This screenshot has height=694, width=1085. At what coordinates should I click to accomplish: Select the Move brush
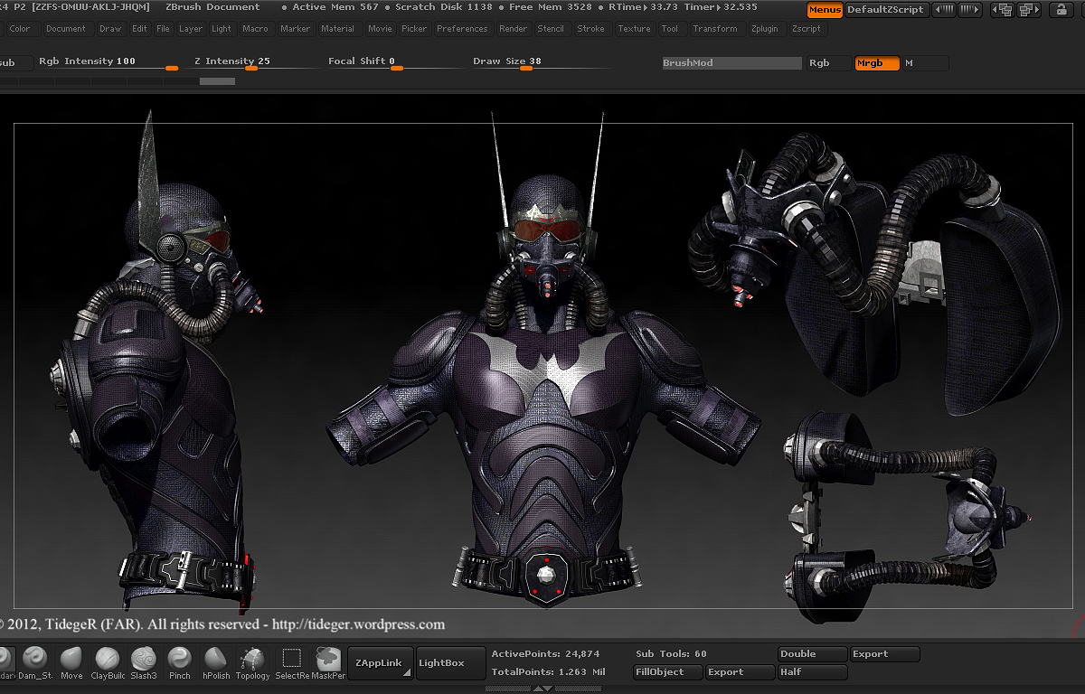[x=71, y=662]
